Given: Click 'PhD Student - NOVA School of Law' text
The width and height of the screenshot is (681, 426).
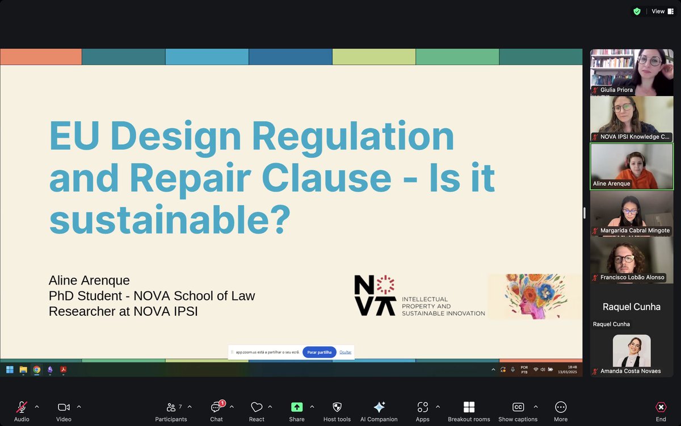Looking at the screenshot, I should (x=152, y=296).
